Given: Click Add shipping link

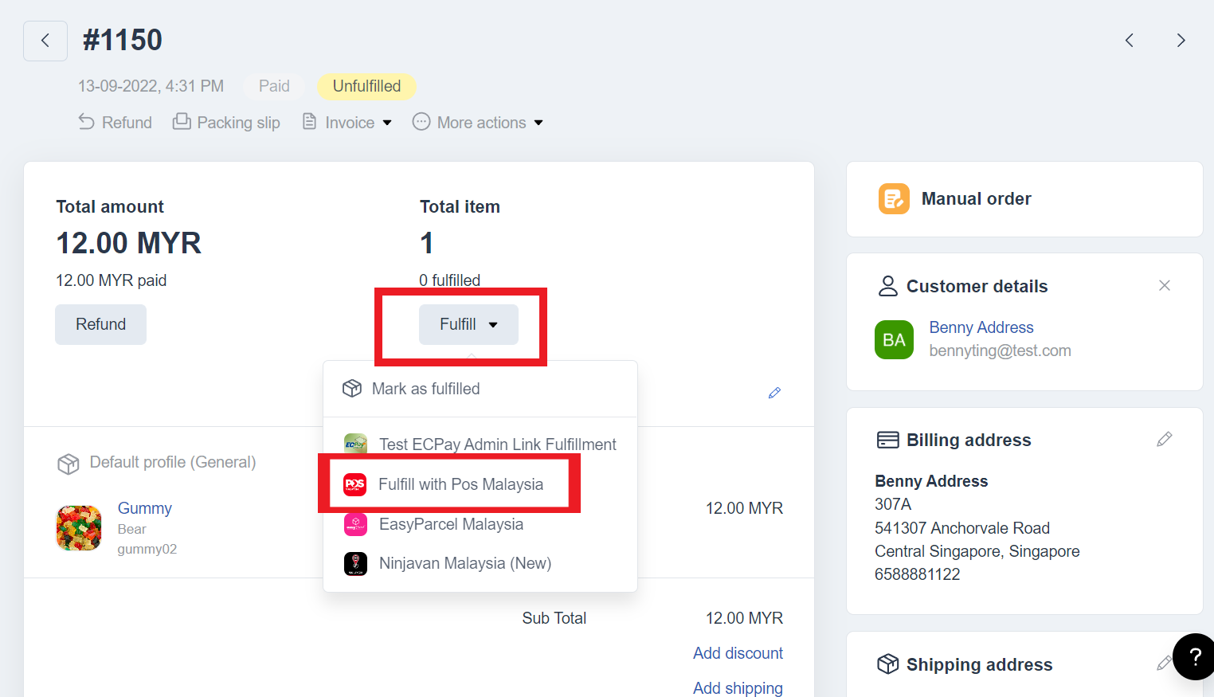Looking at the screenshot, I should 738,687.
